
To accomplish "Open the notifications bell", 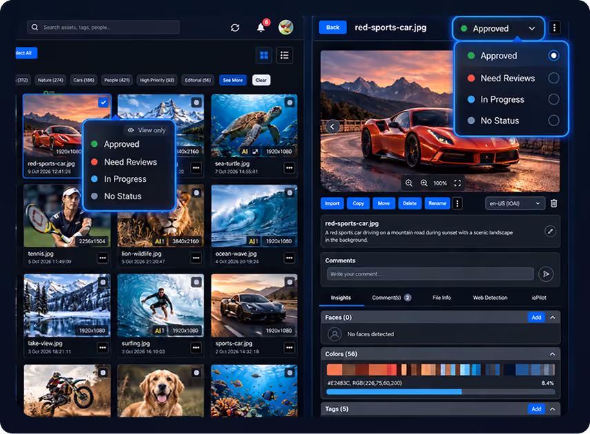I will pyautogui.click(x=260, y=28).
